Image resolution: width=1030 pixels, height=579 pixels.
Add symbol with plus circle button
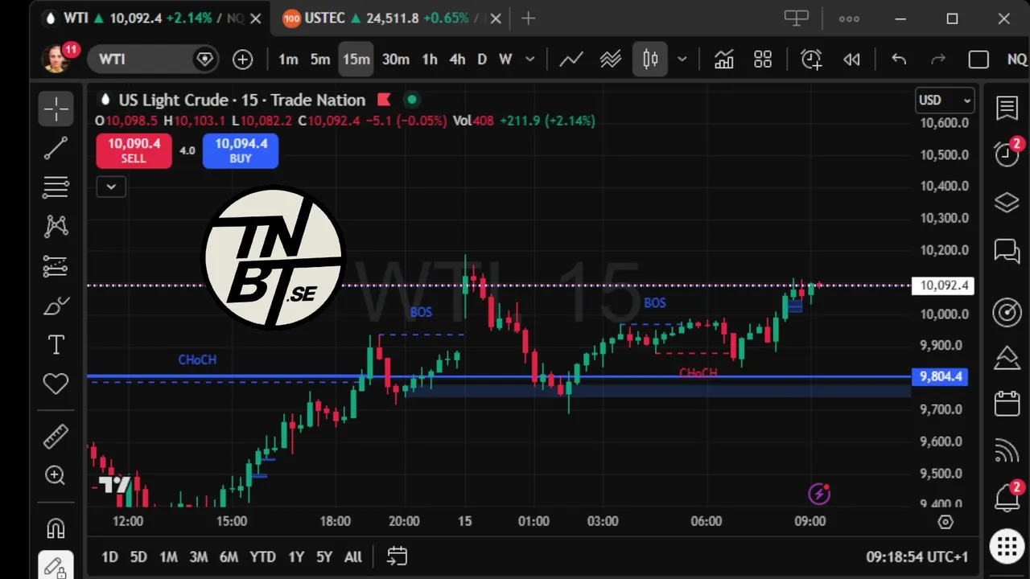pos(242,60)
